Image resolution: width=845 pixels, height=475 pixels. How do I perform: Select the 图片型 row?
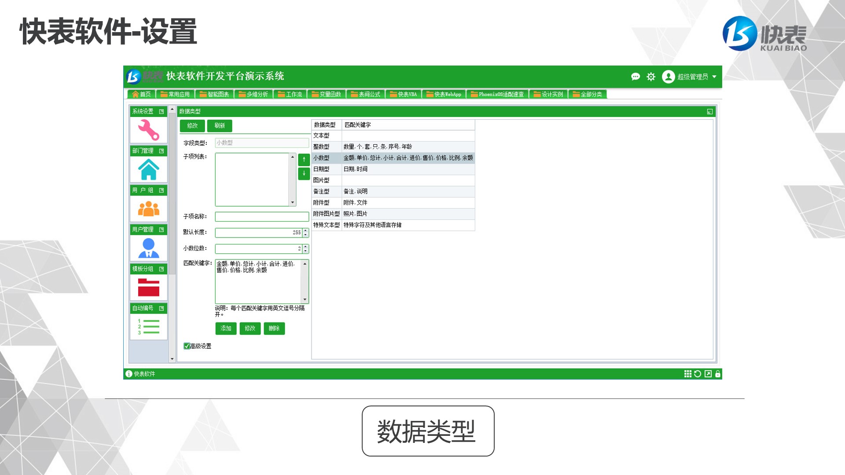click(393, 180)
